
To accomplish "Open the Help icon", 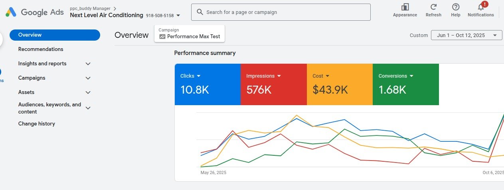I will click(456, 7).
